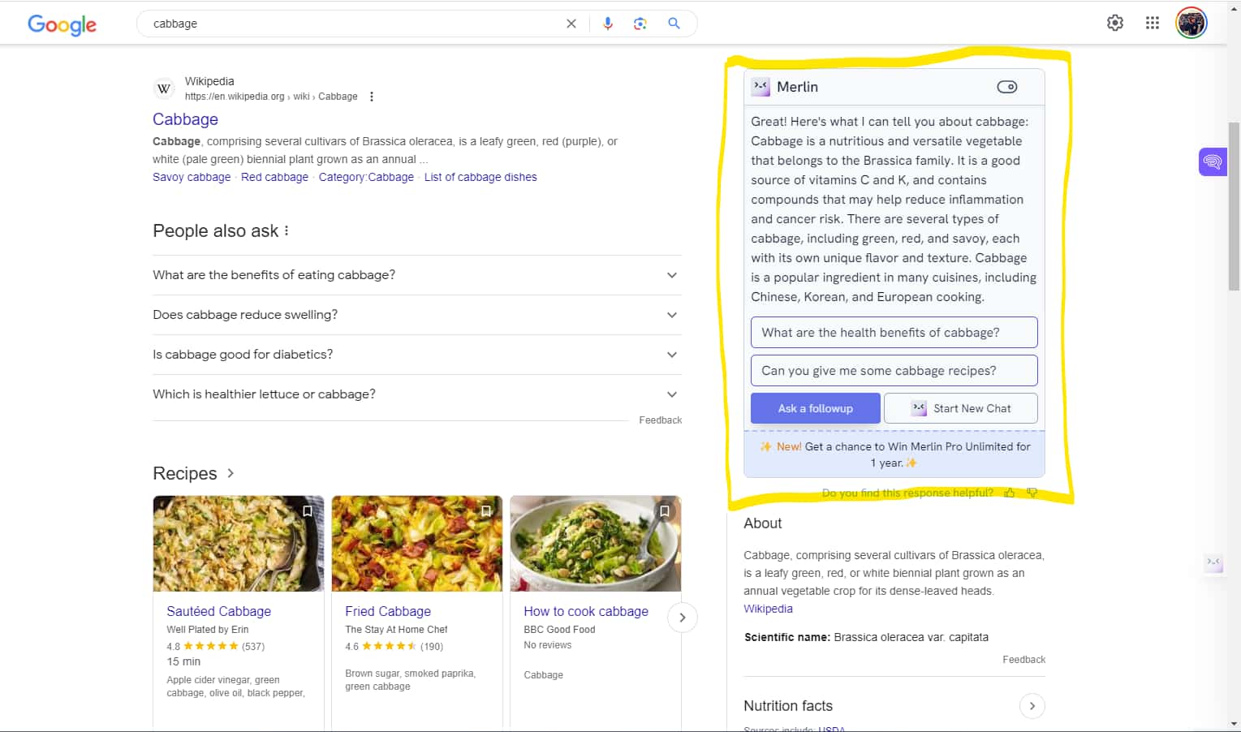Click scrollbar down arrow
Image resolution: width=1241 pixels, height=732 pixels.
1235,724
